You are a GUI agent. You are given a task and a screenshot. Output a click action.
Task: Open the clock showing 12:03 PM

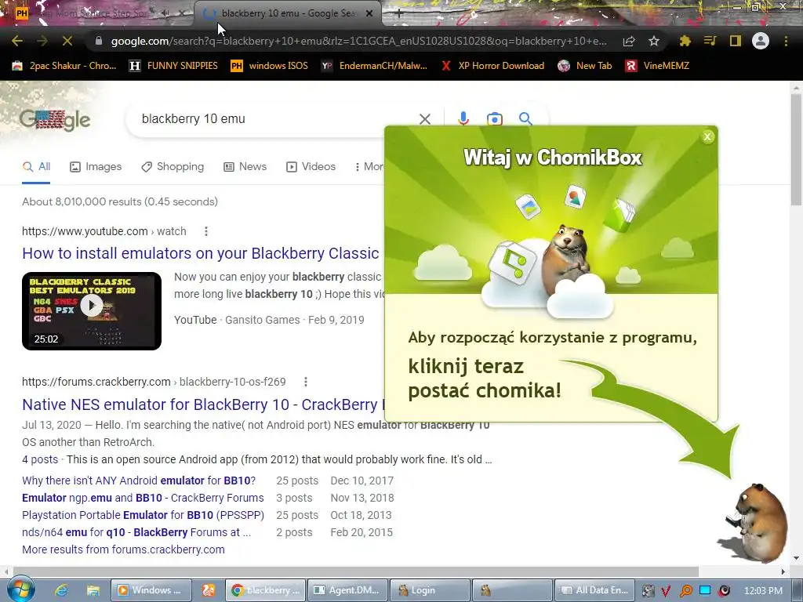click(763, 591)
